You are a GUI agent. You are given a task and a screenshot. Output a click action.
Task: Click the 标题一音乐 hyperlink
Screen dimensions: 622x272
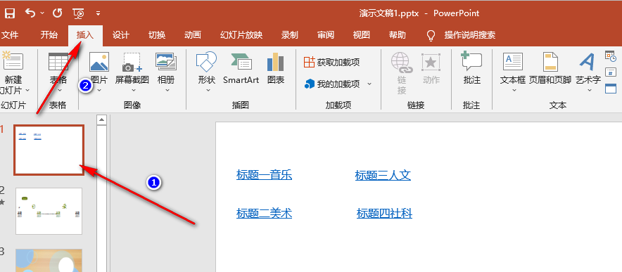(x=264, y=175)
